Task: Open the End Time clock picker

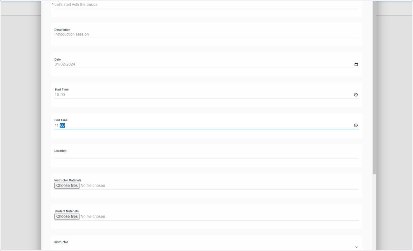Action: pyautogui.click(x=356, y=125)
